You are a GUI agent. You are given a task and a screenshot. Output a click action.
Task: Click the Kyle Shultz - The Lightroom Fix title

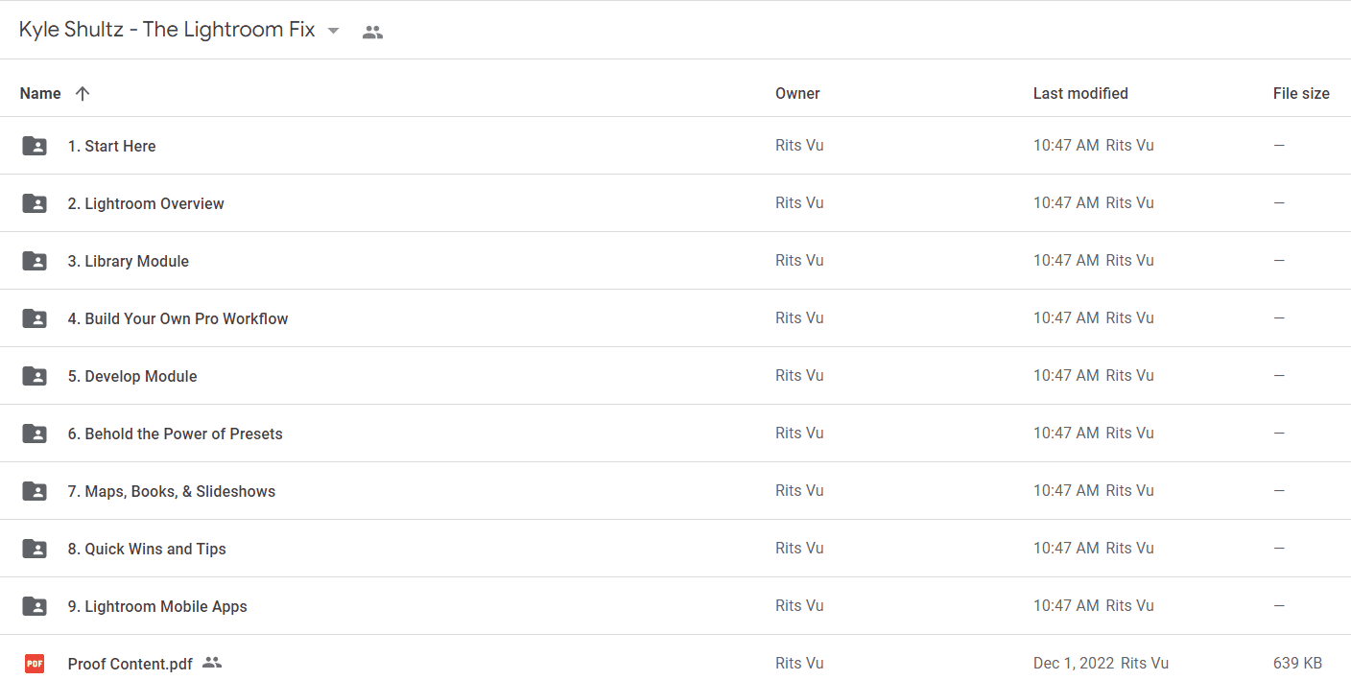(167, 30)
